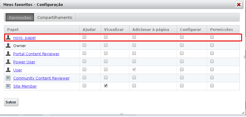The image size is (246, 117).
Task: Enable Configurar for Portal Content Reviewer
Action: [x=182, y=53]
